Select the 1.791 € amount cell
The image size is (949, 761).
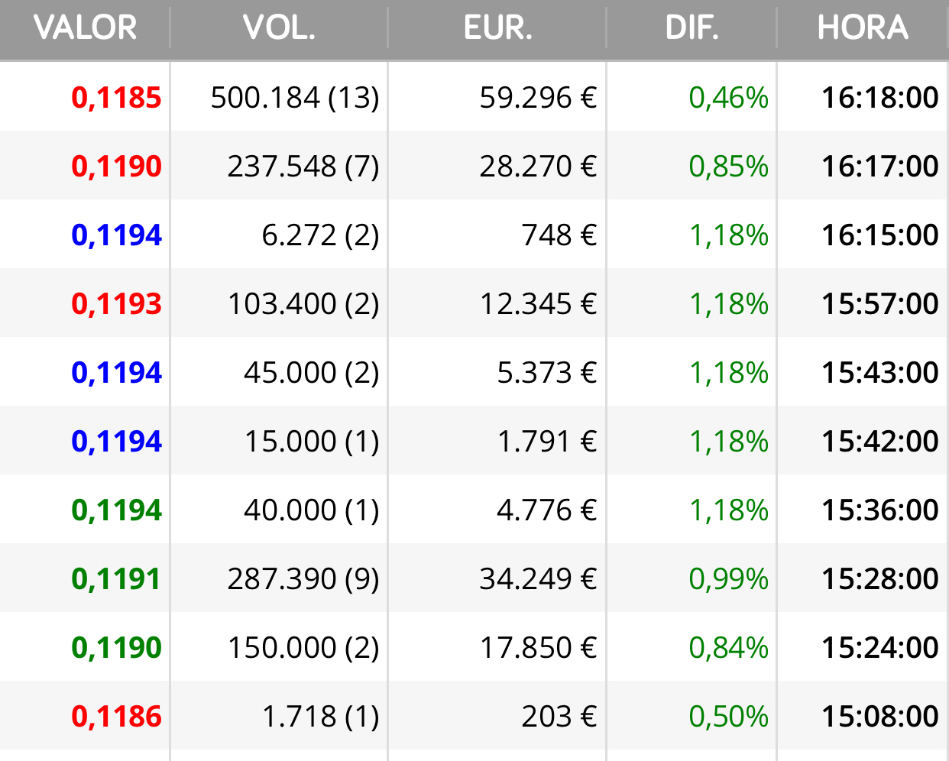coord(547,442)
